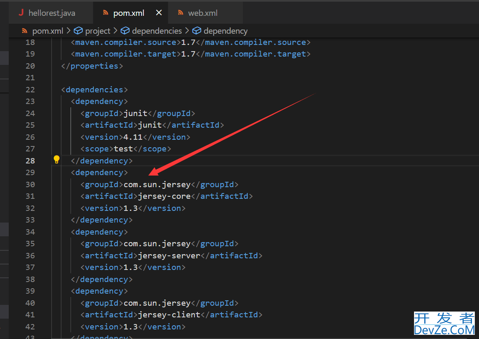Click the dependency tag on line 39

click(99, 291)
